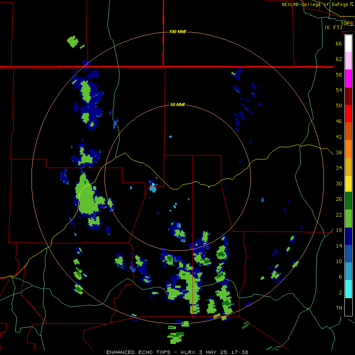The image size is (355, 355).
Task: Click the bright orange legend swatch
Action: (348, 149)
